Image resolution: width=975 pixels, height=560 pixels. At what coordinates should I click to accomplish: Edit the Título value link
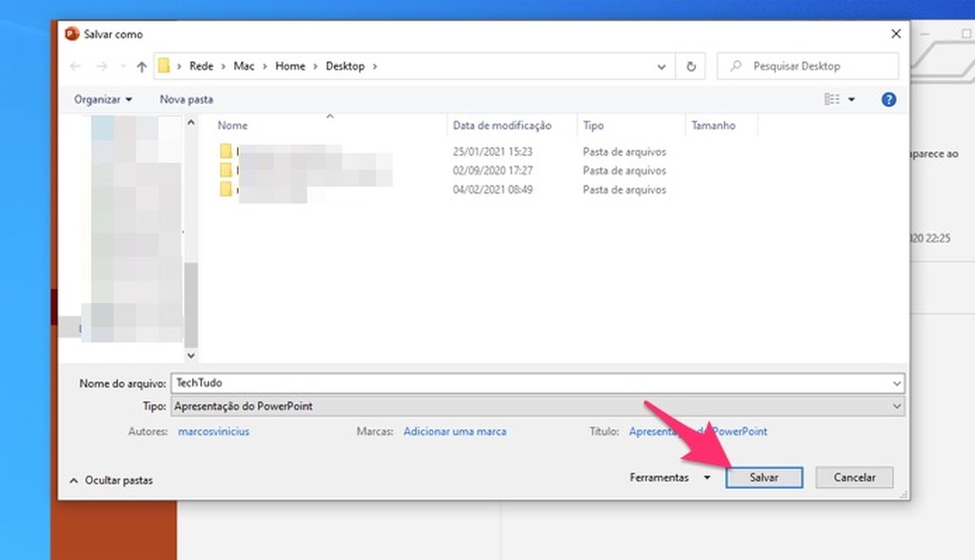pyautogui.click(x=698, y=431)
